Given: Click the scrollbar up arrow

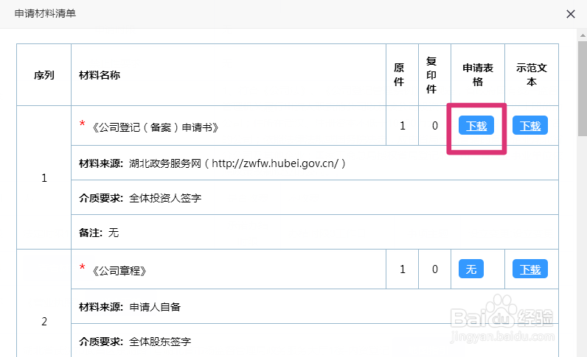Looking at the screenshot, I should [581, 35].
